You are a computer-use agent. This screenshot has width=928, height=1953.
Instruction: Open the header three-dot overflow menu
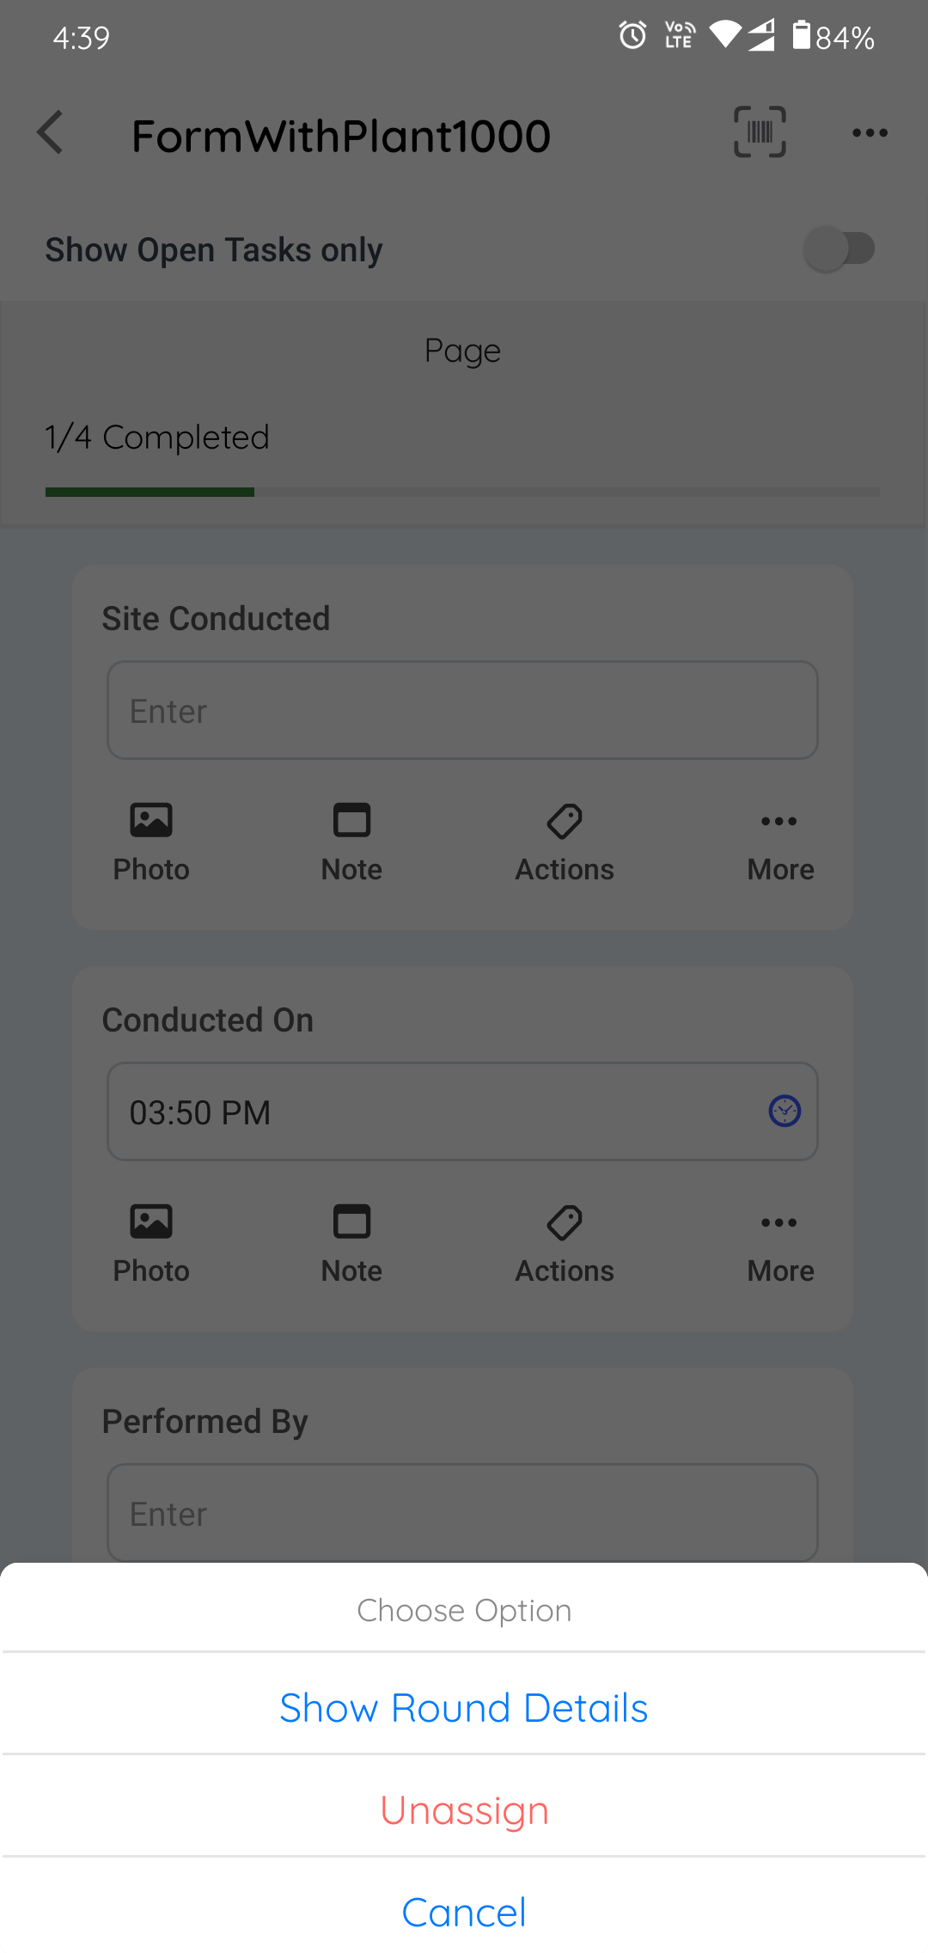(870, 133)
